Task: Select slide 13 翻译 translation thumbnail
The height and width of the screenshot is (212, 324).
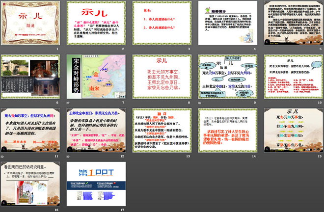Action: point(162,131)
